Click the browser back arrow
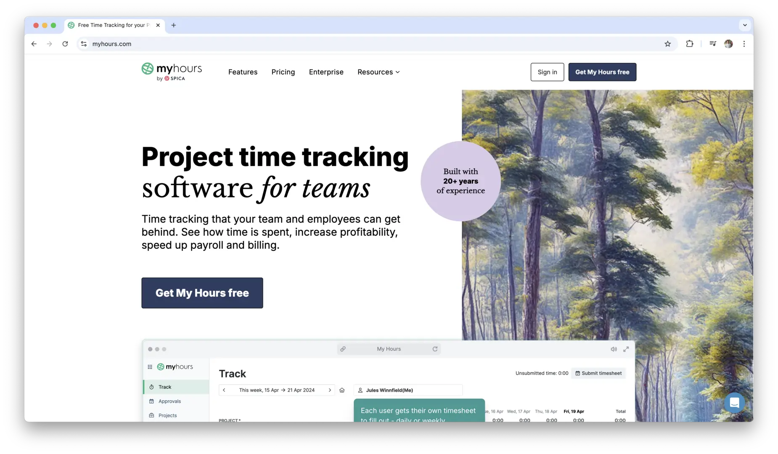The height and width of the screenshot is (454, 778). tap(34, 44)
